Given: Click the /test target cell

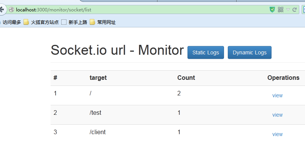Looking at the screenshot, I should click(x=95, y=113).
